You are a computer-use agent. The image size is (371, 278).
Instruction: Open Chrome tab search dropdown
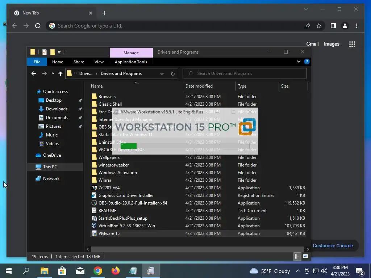pyautogui.click(x=306, y=9)
